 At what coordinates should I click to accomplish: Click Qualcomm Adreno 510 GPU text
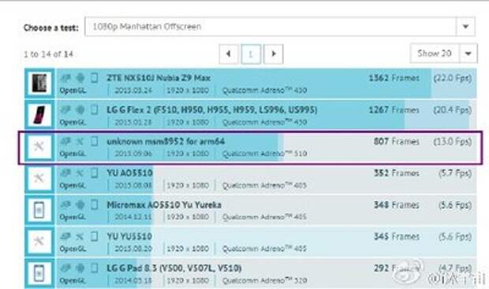click(x=264, y=154)
